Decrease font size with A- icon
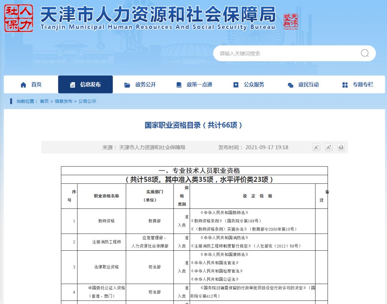387x304 pixels. pos(316,148)
